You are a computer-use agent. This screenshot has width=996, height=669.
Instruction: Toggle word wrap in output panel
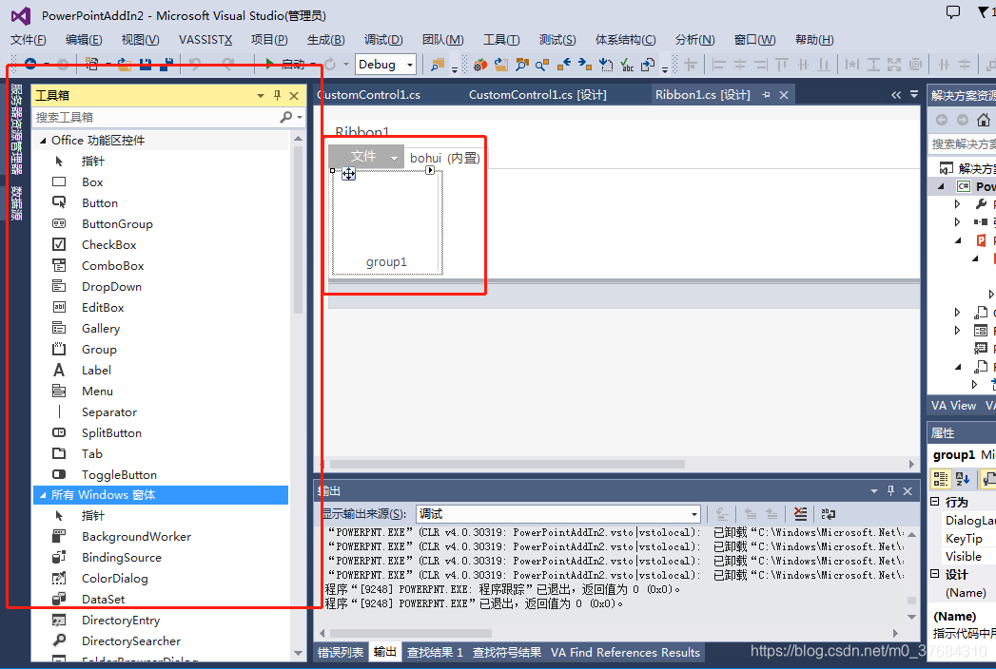[829, 513]
